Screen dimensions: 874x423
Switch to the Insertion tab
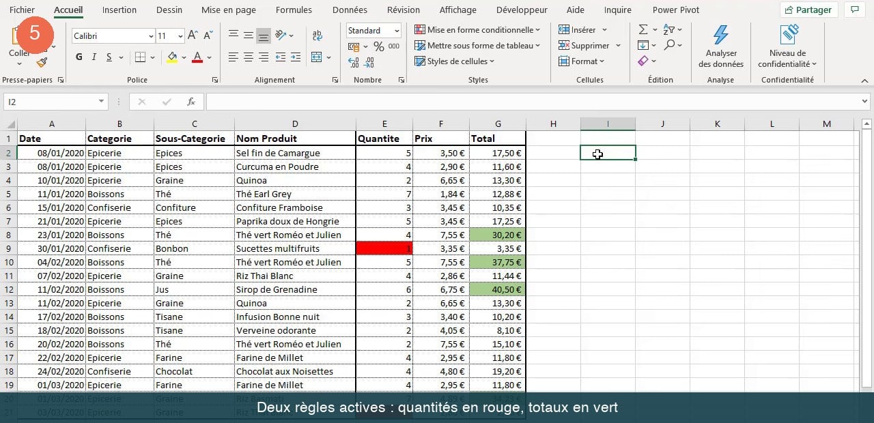pos(119,10)
